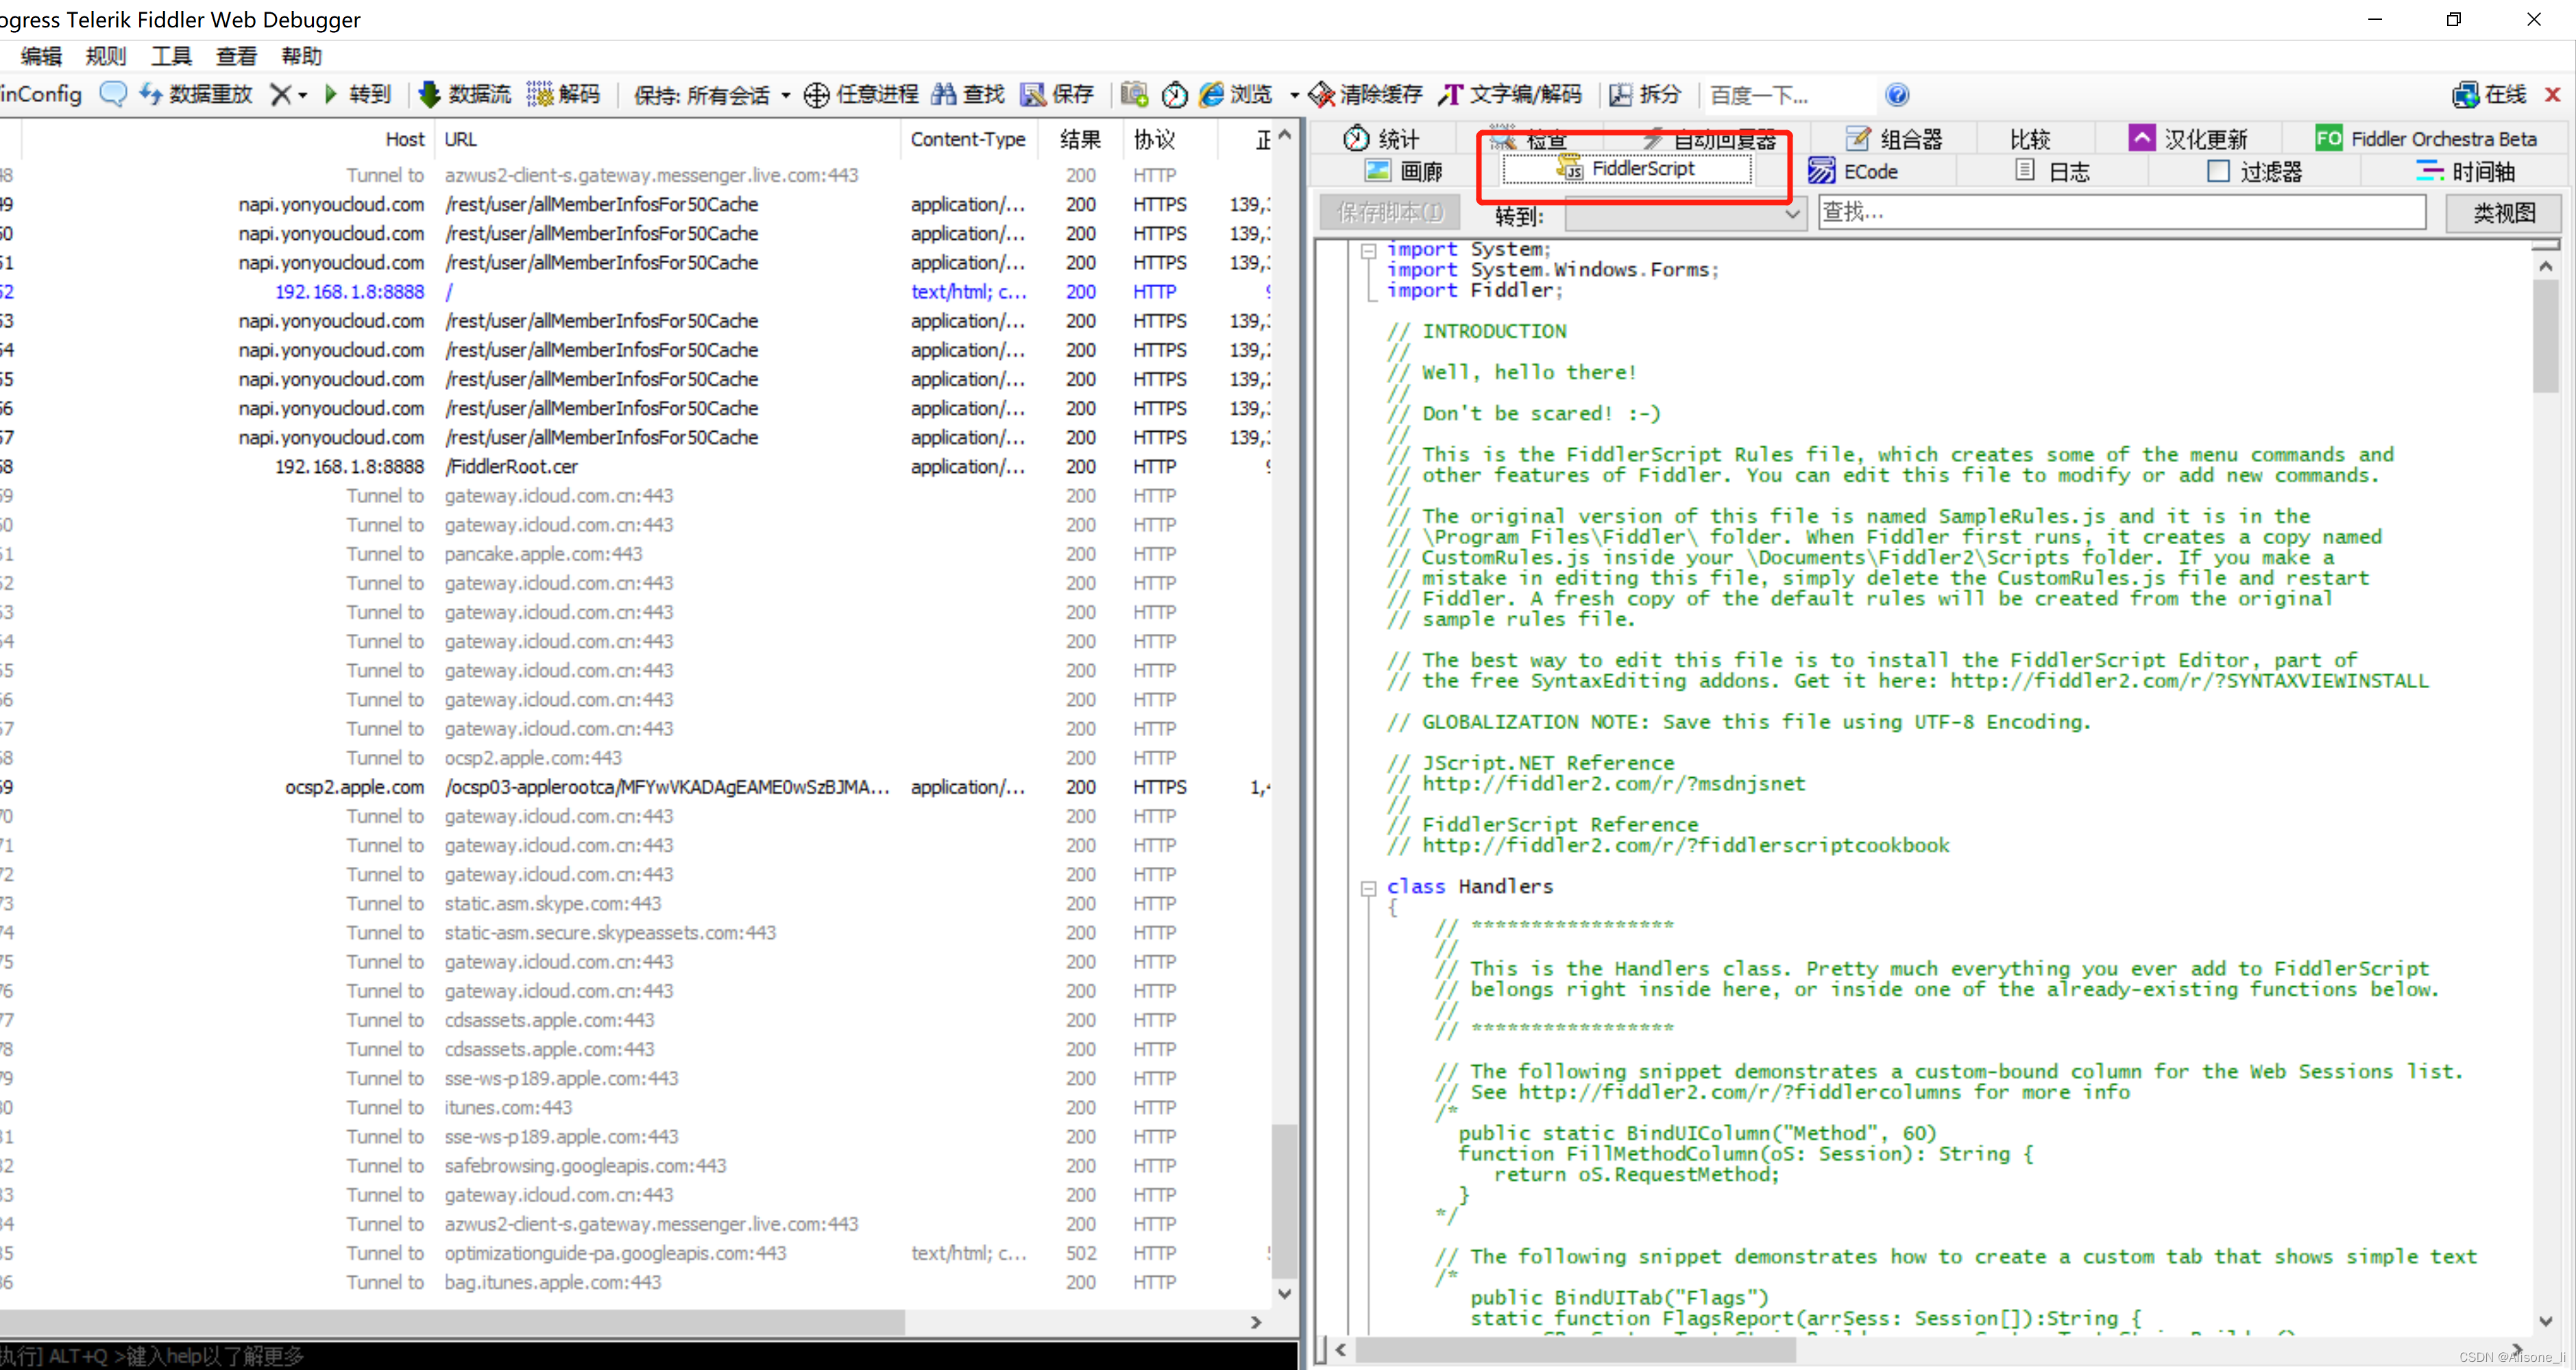Open the Fiddler Orchestra Beta tab
The height and width of the screenshot is (1370, 2576).
(x=2426, y=139)
